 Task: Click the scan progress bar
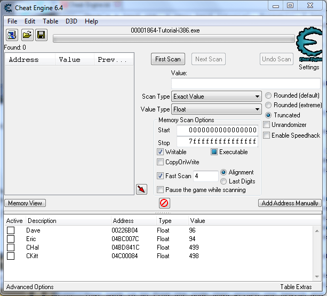click(x=174, y=38)
